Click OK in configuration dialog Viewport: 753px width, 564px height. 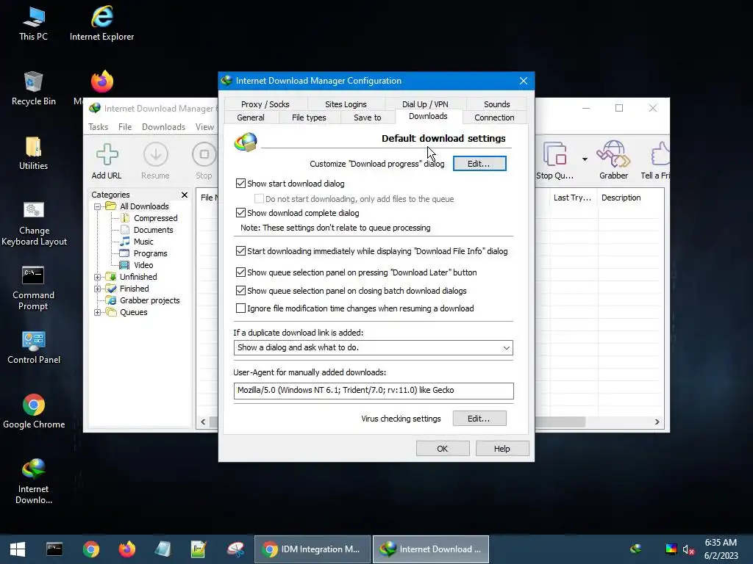(442, 449)
